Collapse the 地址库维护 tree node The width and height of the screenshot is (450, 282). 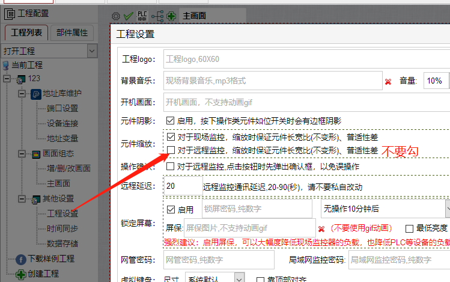pyautogui.click(x=22, y=94)
